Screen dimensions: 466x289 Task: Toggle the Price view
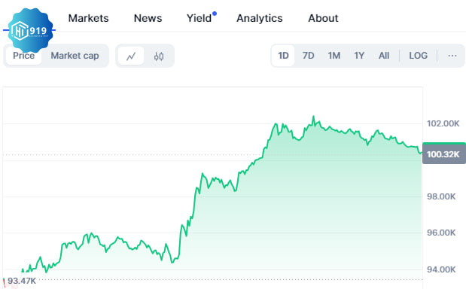24,56
